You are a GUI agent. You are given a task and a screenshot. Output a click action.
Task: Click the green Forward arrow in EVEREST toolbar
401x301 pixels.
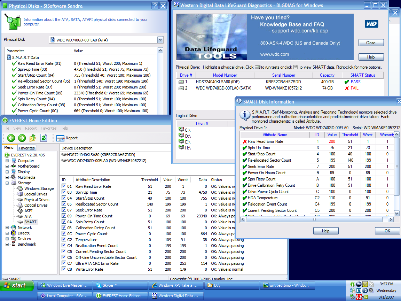pyautogui.click(x=22, y=138)
